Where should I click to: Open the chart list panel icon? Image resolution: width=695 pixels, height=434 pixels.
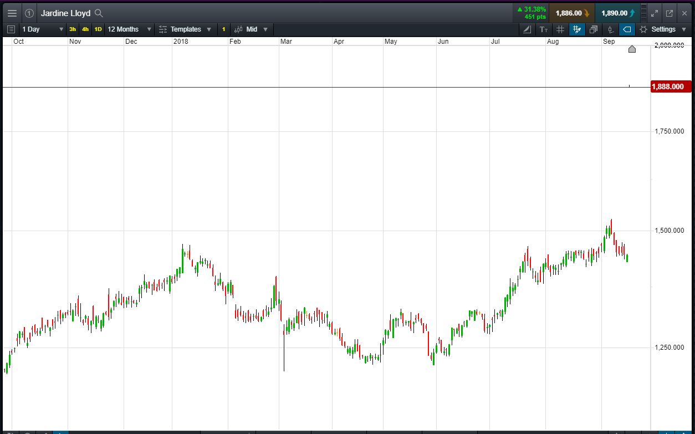[11, 29]
